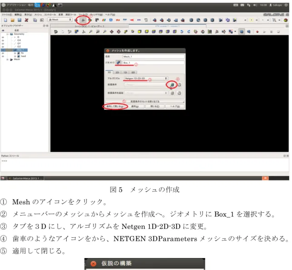Click the yellow front view cube icon

pos(140,32)
